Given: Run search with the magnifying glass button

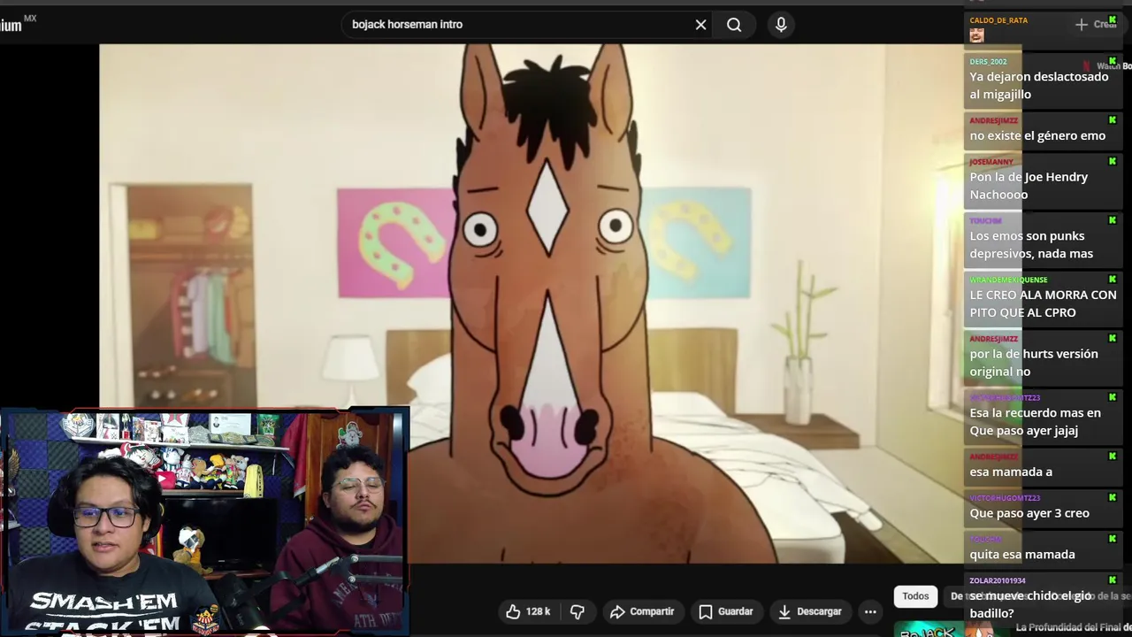Looking at the screenshot, I should click(x=734, y=25).
